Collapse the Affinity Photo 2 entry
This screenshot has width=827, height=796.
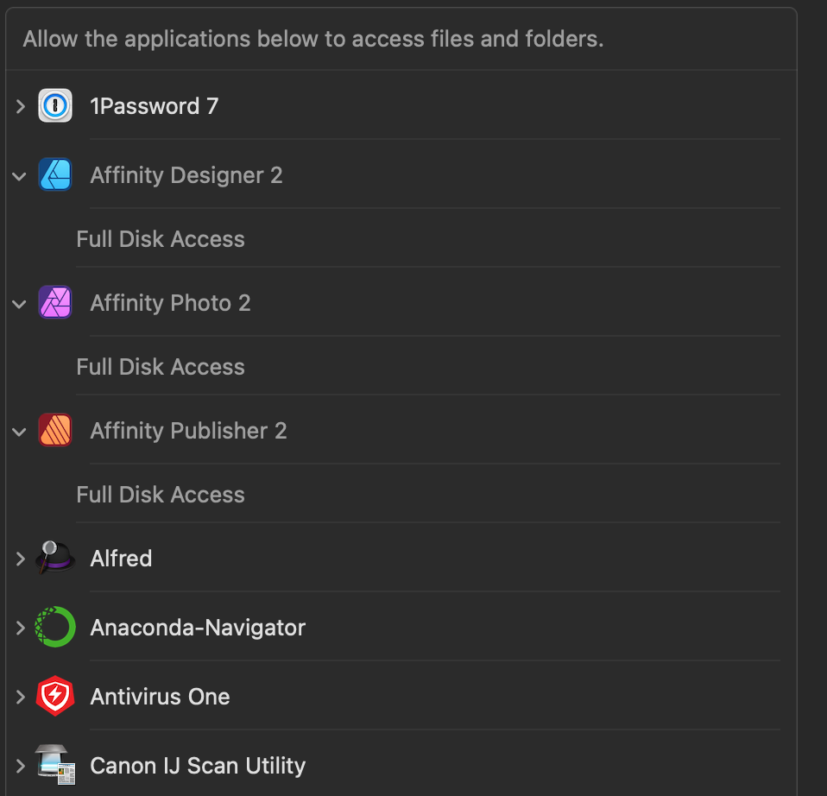[20, 304]
